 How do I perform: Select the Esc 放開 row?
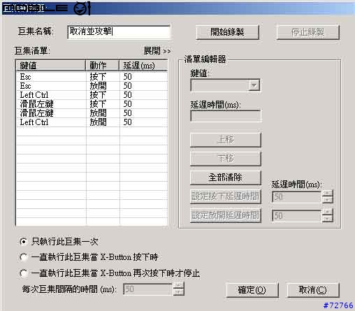point(92,86)
